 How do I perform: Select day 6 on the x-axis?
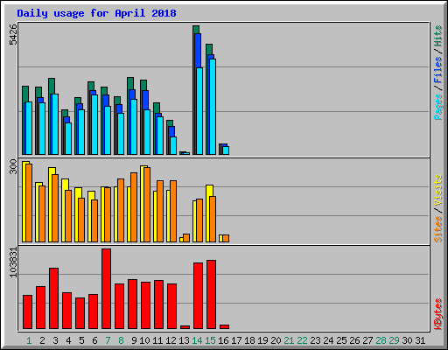tap(94, 340)
